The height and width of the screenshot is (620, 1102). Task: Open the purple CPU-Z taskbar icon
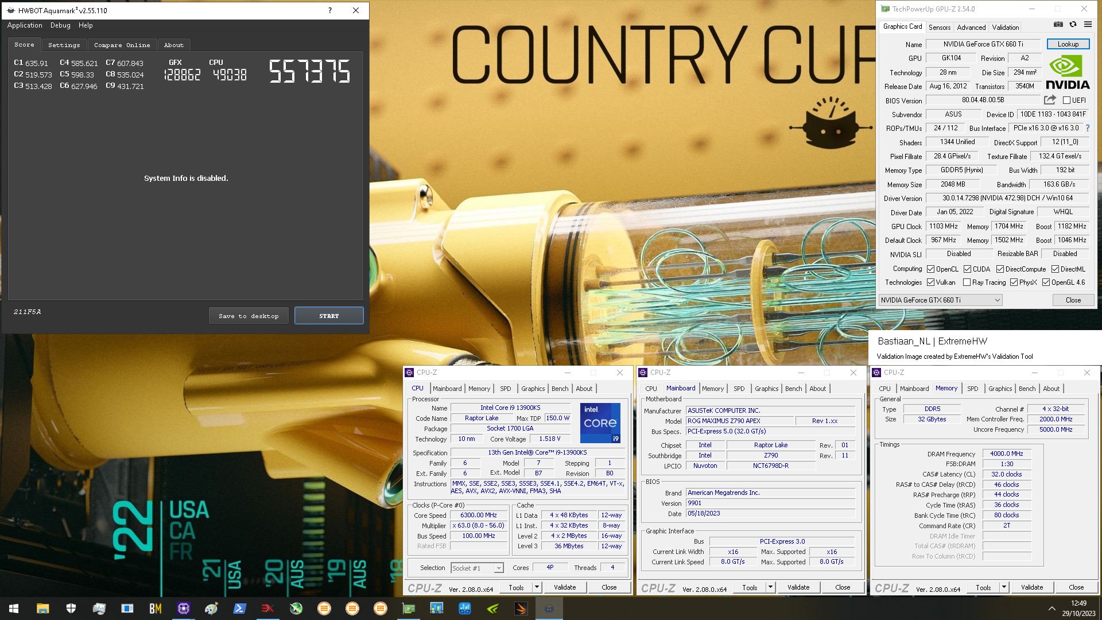[x=184, y=609]
